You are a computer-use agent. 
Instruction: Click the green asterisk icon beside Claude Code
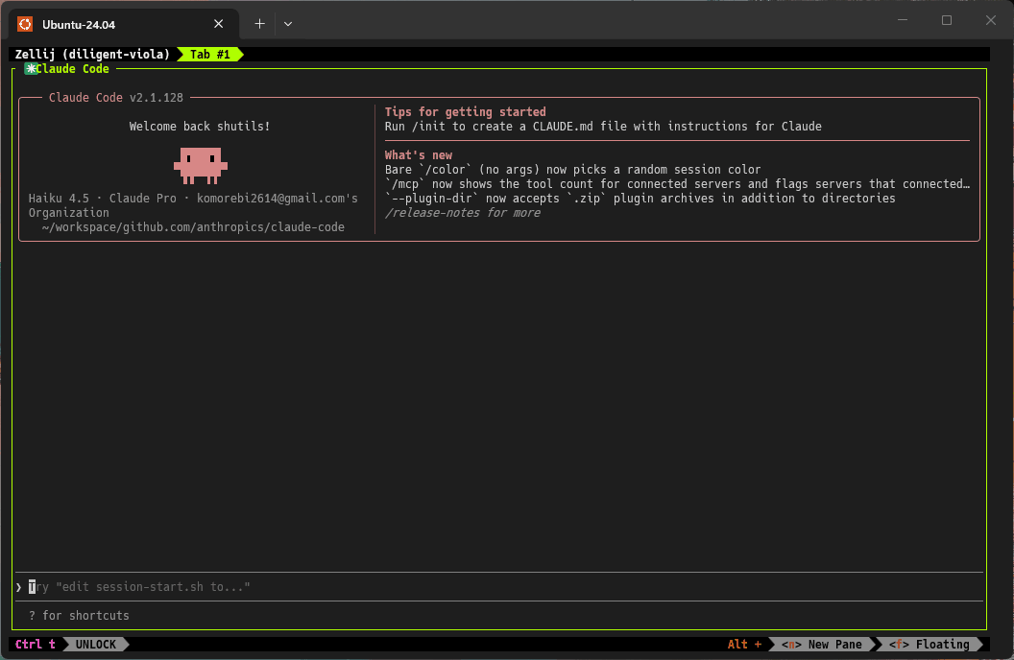tap(31, 69)
